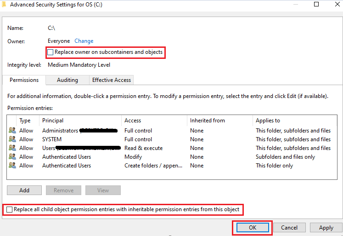Viewport: 343px width, 236px height.
Task: Click the Remove button
Action: (63, 190)
